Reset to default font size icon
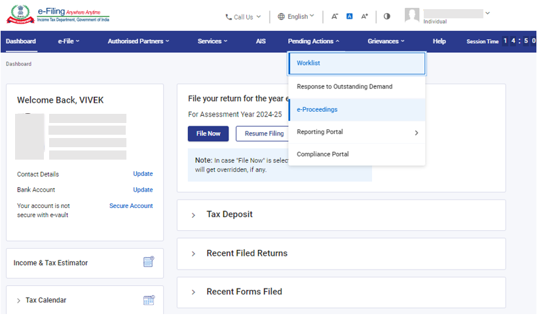541x316 pixels. [350, 16]
